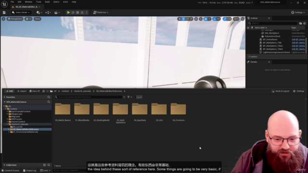The image size is (308, 173).
Task: Click the viewport layout maximize icon
Action: tap(243, 19)
